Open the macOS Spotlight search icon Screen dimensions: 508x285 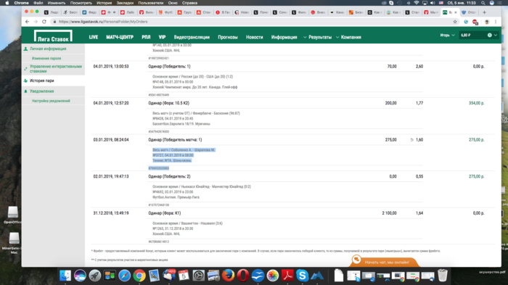483,3
